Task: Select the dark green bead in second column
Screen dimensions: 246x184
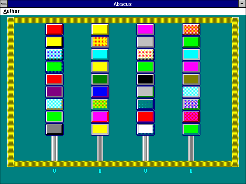Action: pos(100,80)
